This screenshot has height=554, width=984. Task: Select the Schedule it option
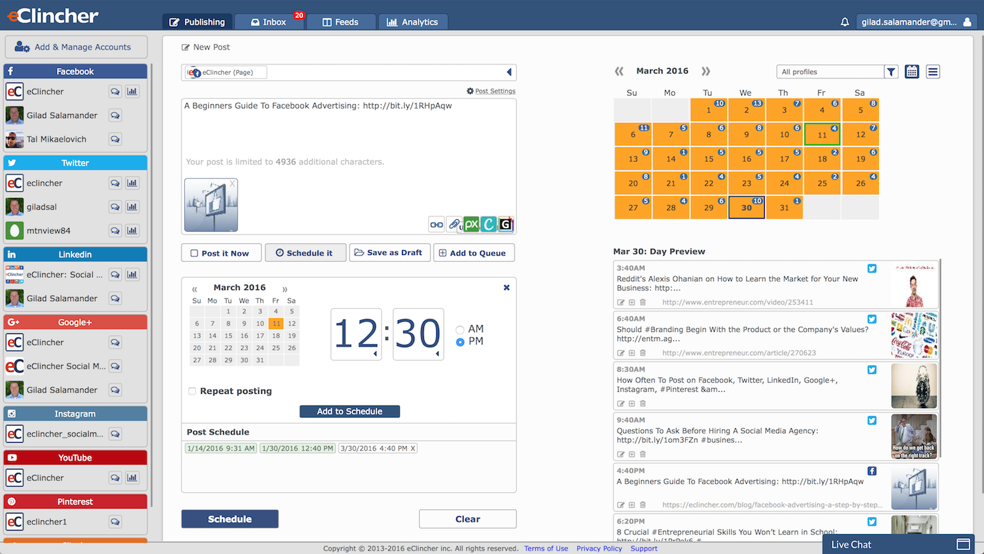[x=306, y=253]
